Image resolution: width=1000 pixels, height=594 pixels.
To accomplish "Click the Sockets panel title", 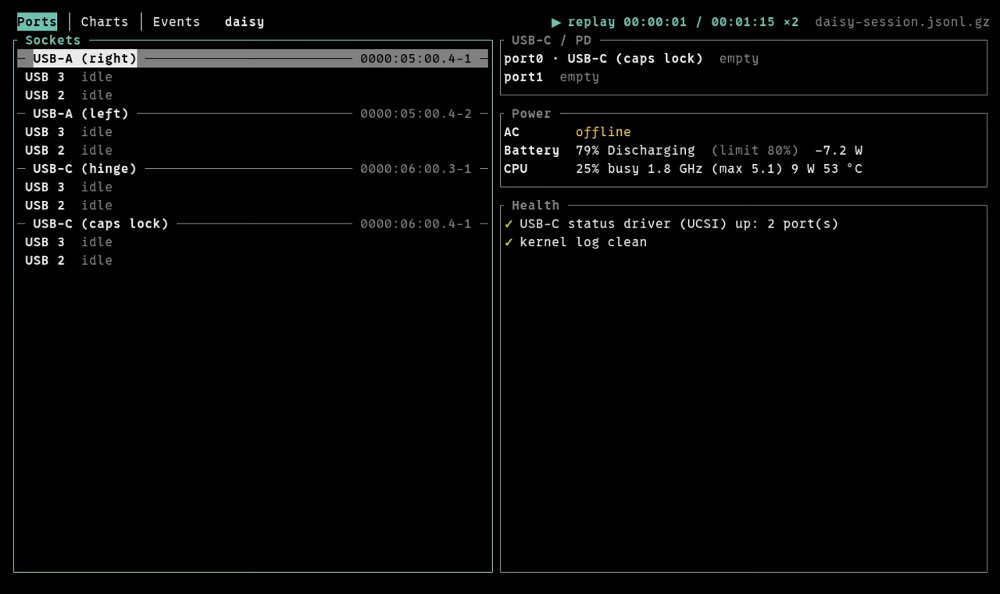I will (53, 41).
